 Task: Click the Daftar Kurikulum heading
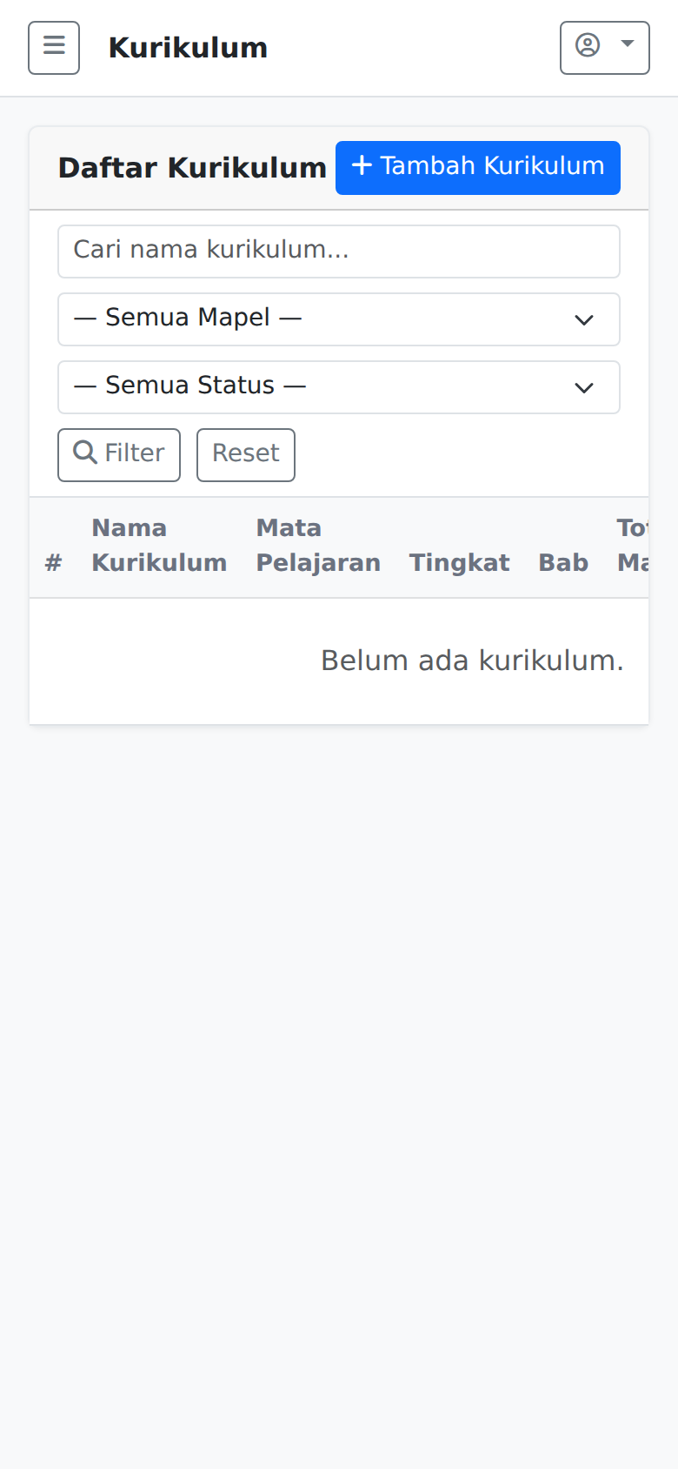coord(192,167)
